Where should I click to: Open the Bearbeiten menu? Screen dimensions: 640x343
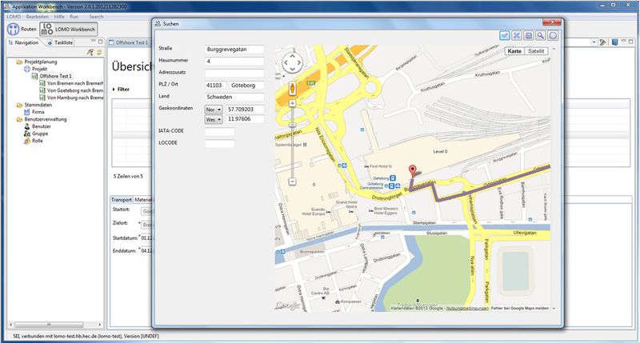(x=37, y=17)
